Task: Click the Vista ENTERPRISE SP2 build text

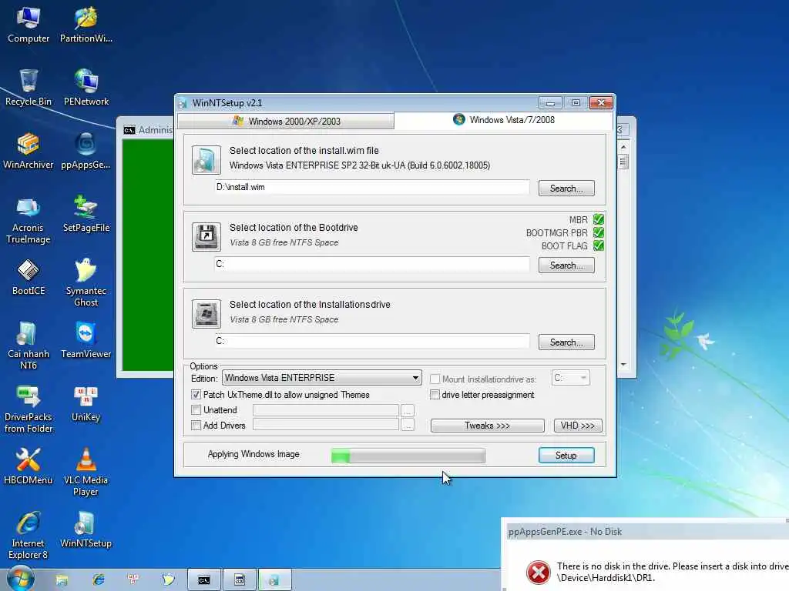Action: pyautogui.click(x=360, y=165)
